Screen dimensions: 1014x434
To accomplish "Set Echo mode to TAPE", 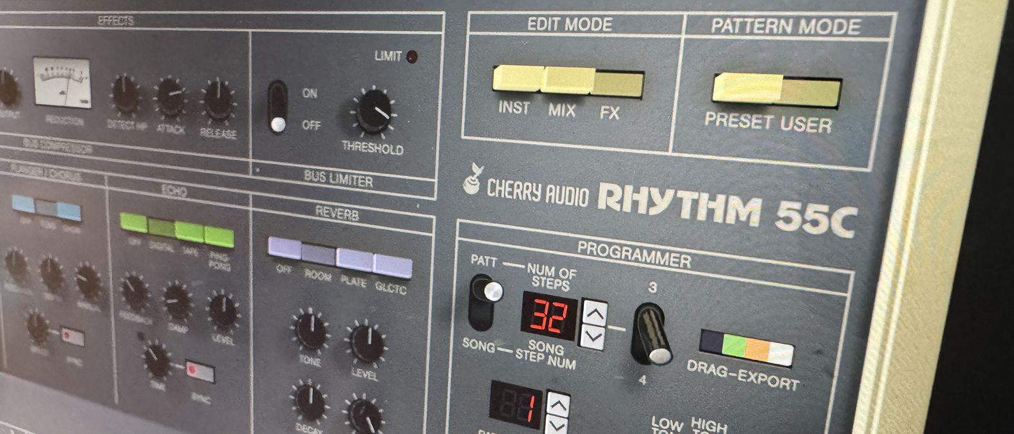I will pyautogui.click(x=190, y=231).
